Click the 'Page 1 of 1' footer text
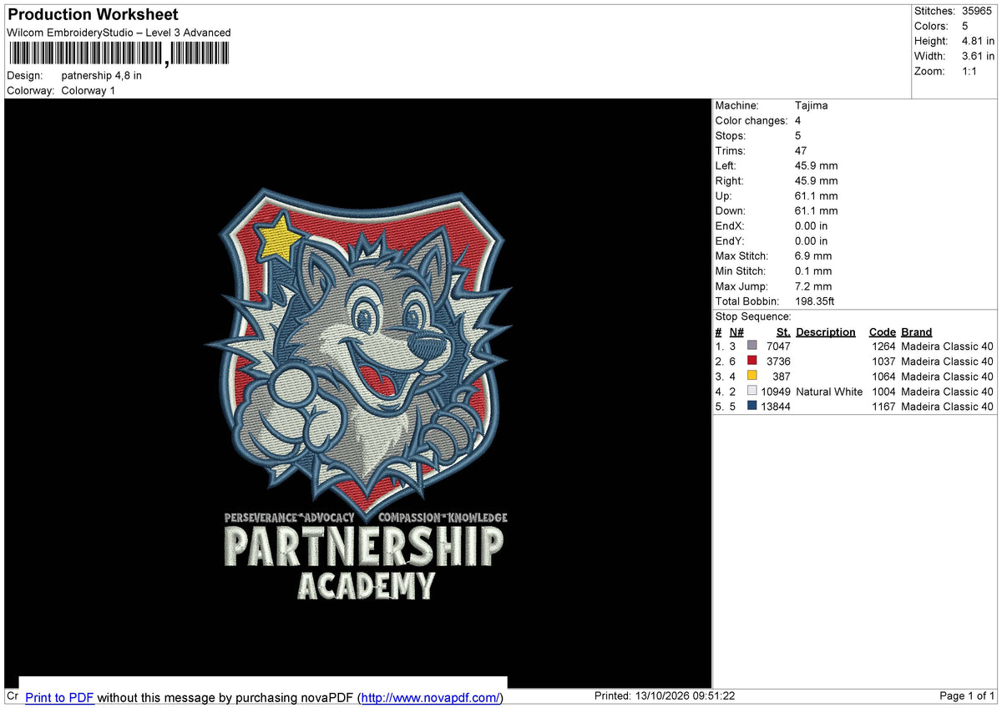This screenshot has height=708, width=1002. coord(967,695)
